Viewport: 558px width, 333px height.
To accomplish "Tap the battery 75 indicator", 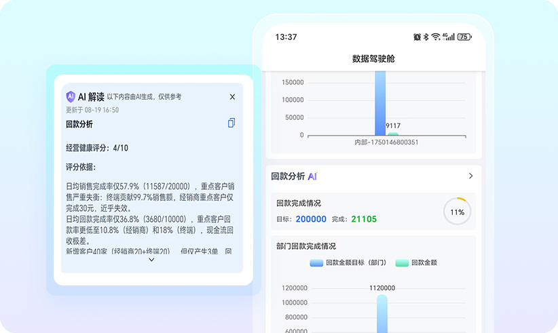I will pos(464,37).
